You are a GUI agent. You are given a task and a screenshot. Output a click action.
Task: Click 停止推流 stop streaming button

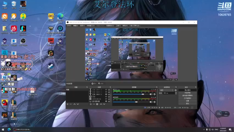pos(187,90)
